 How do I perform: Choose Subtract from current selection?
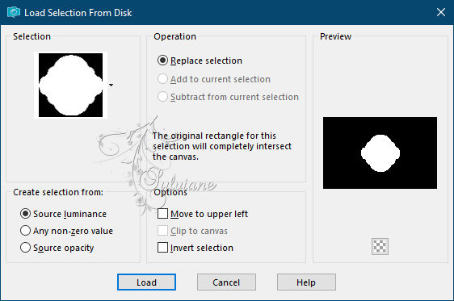coord(228,97)
